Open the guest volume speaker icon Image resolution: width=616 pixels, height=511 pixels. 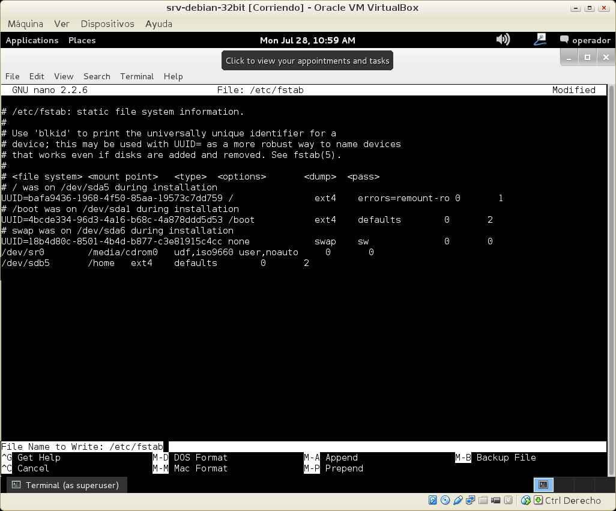(503, 40)
